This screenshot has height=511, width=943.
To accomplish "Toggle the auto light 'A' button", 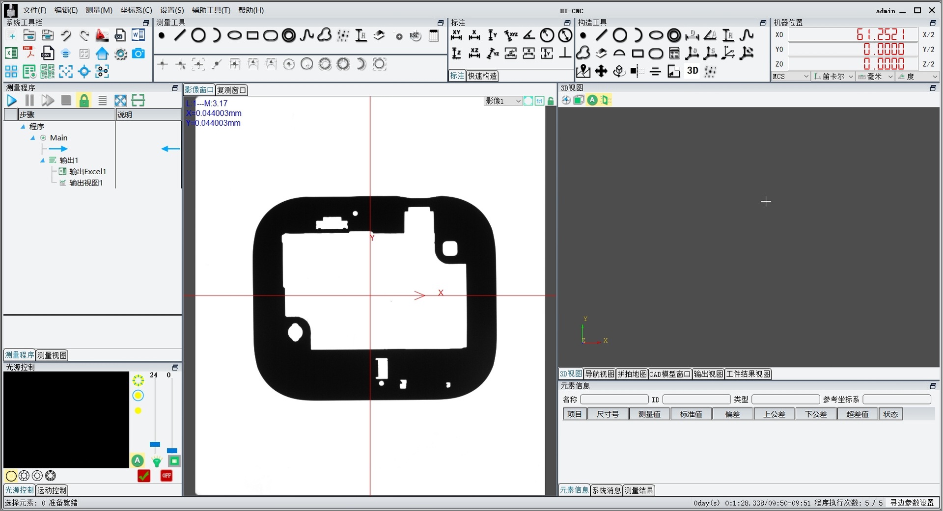I will [x=138, y=460].
